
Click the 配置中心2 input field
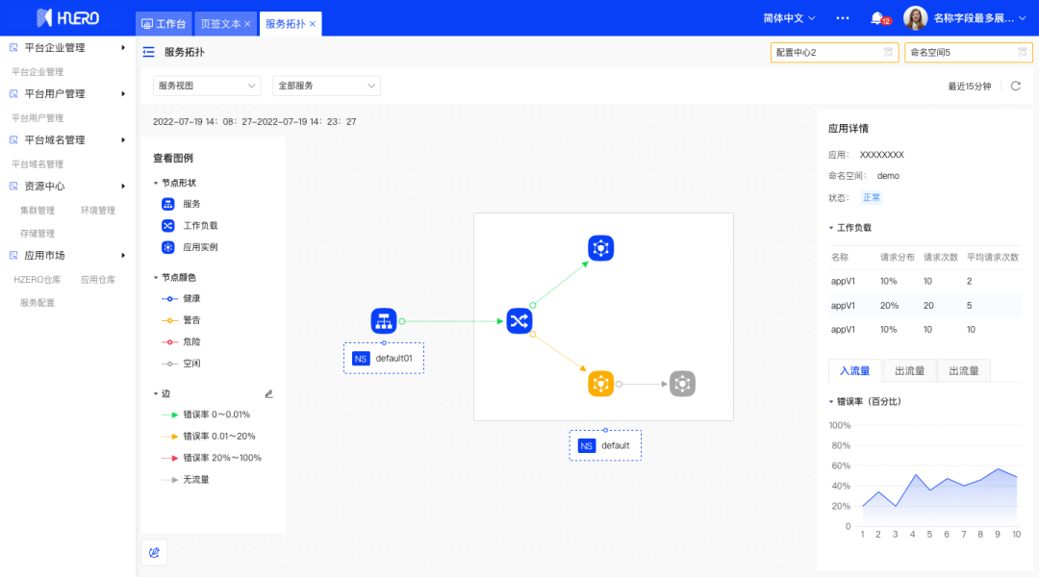coord(825,52)
